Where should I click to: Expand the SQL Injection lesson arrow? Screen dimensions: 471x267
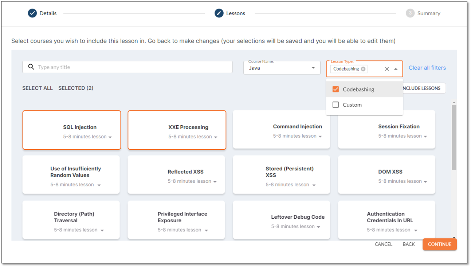[110, 137]
